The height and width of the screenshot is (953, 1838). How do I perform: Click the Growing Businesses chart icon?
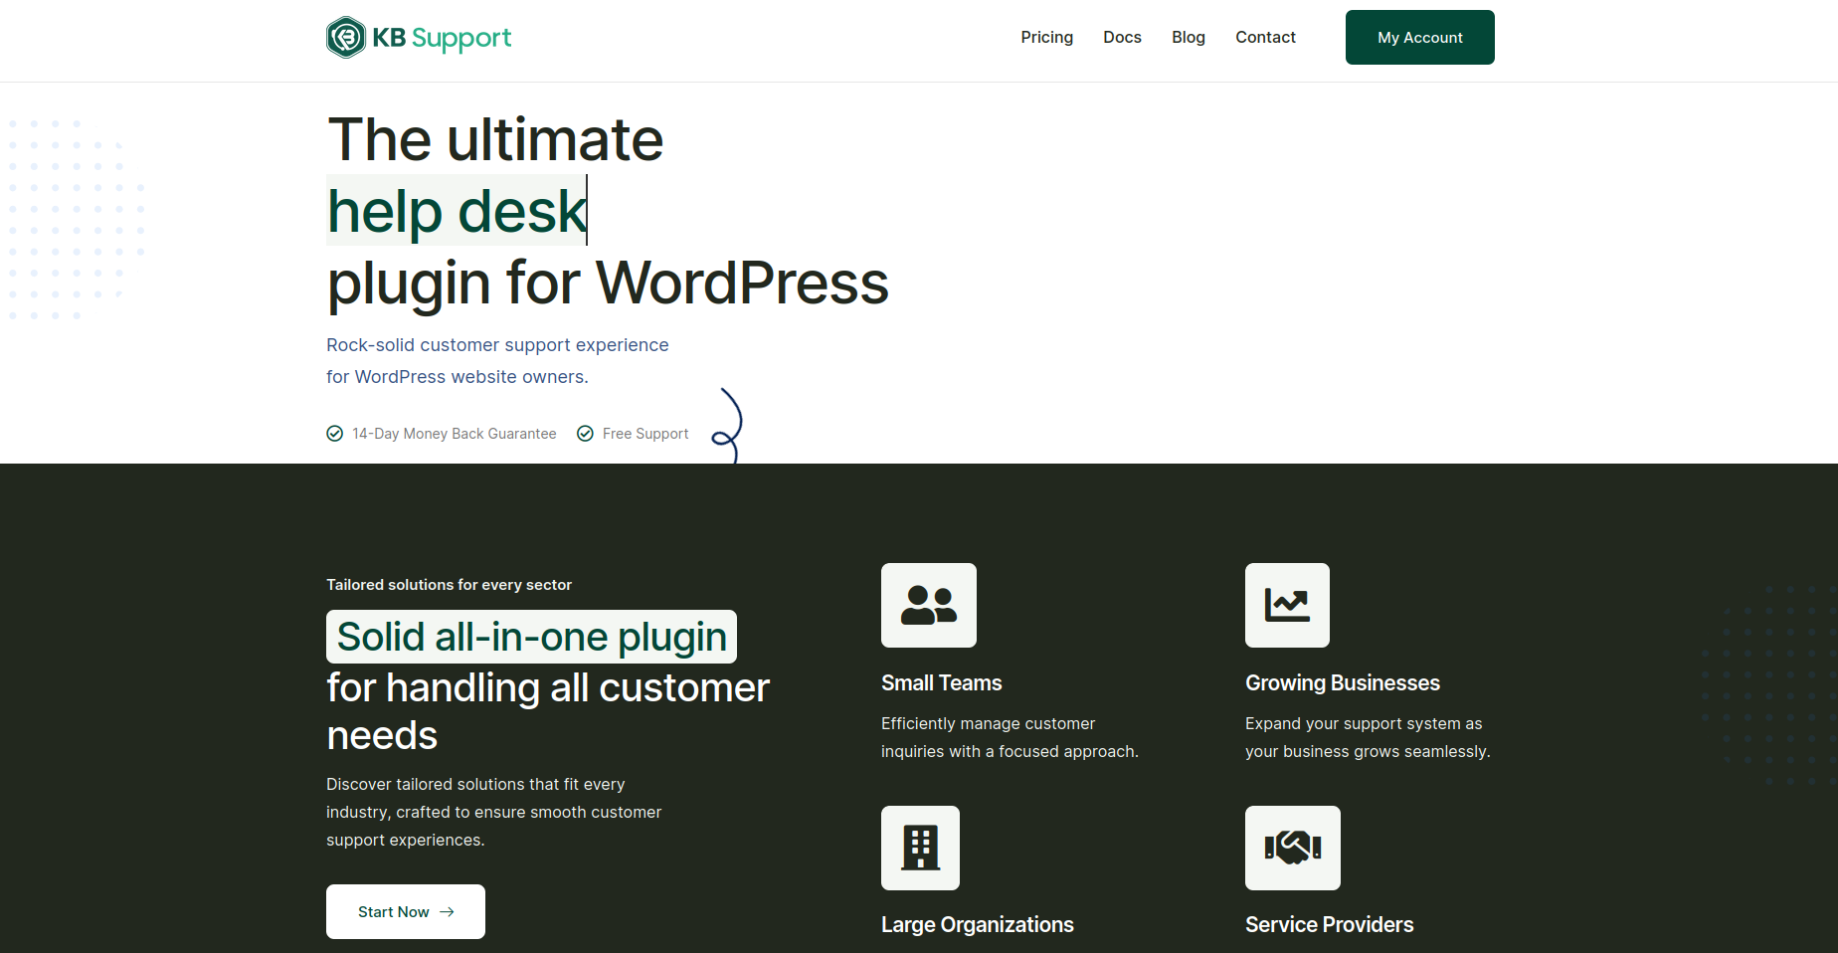click(1287, 605)
